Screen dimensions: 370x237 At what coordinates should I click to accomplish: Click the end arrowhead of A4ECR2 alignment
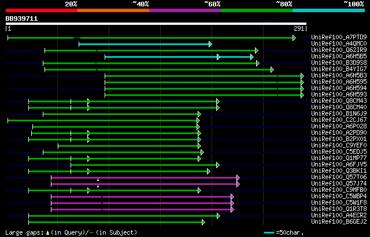(219, 216)
